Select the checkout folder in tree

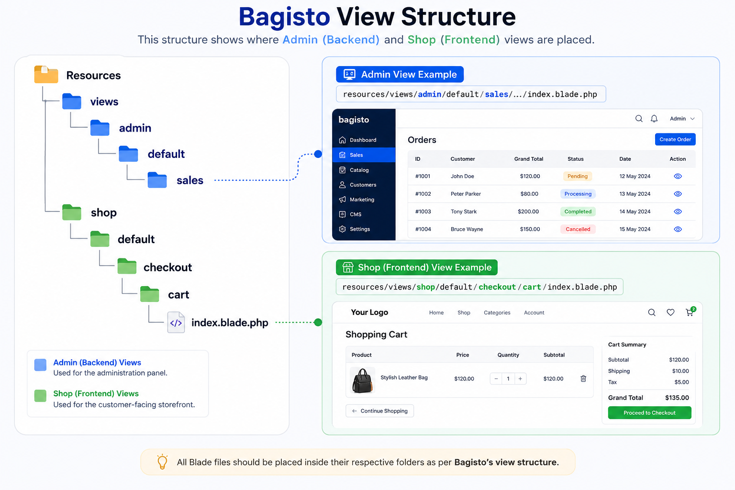(127, 267)
